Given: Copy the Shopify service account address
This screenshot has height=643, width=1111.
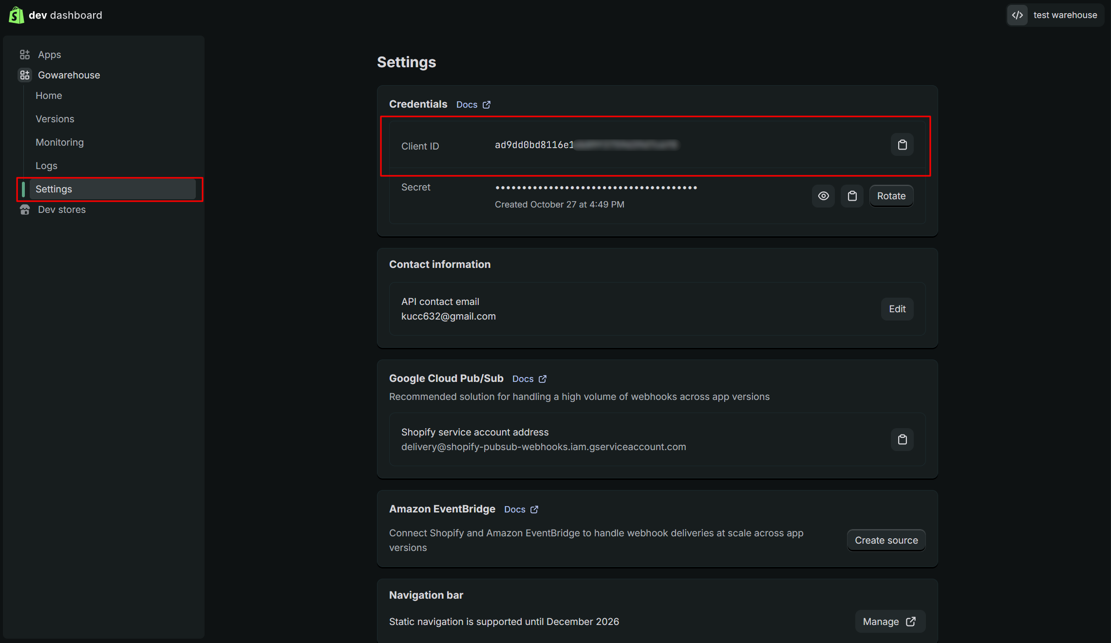Looking at the screenshot, I should 902,439.
